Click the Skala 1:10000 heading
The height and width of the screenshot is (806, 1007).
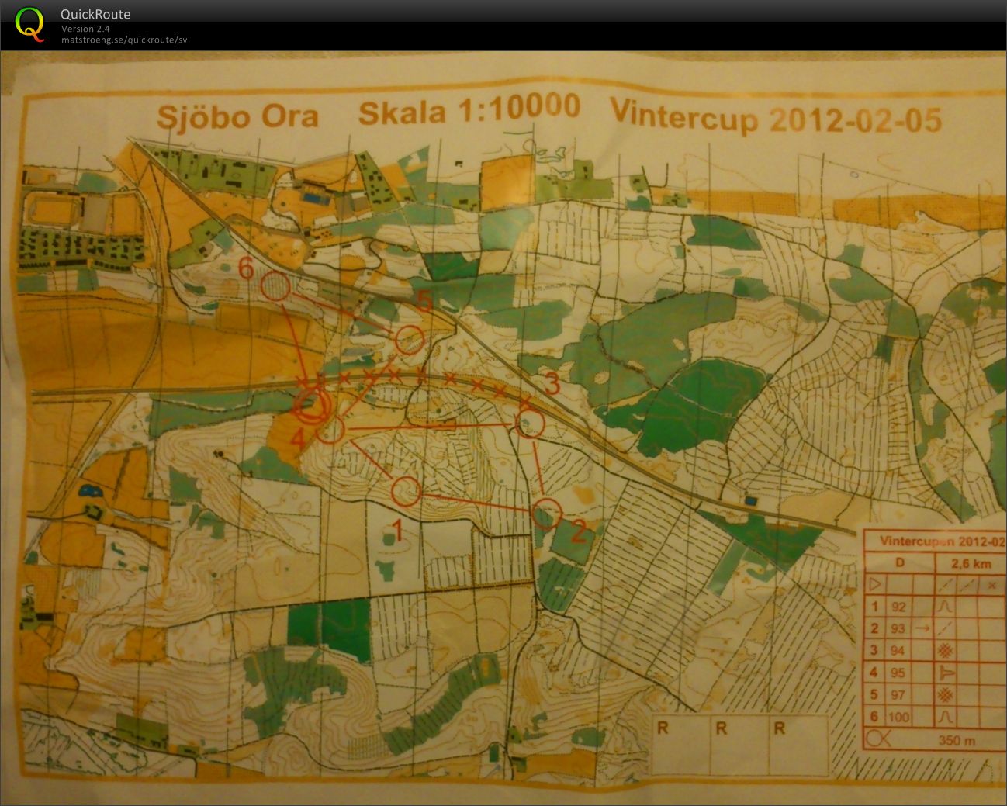click(x=469, y=109)
